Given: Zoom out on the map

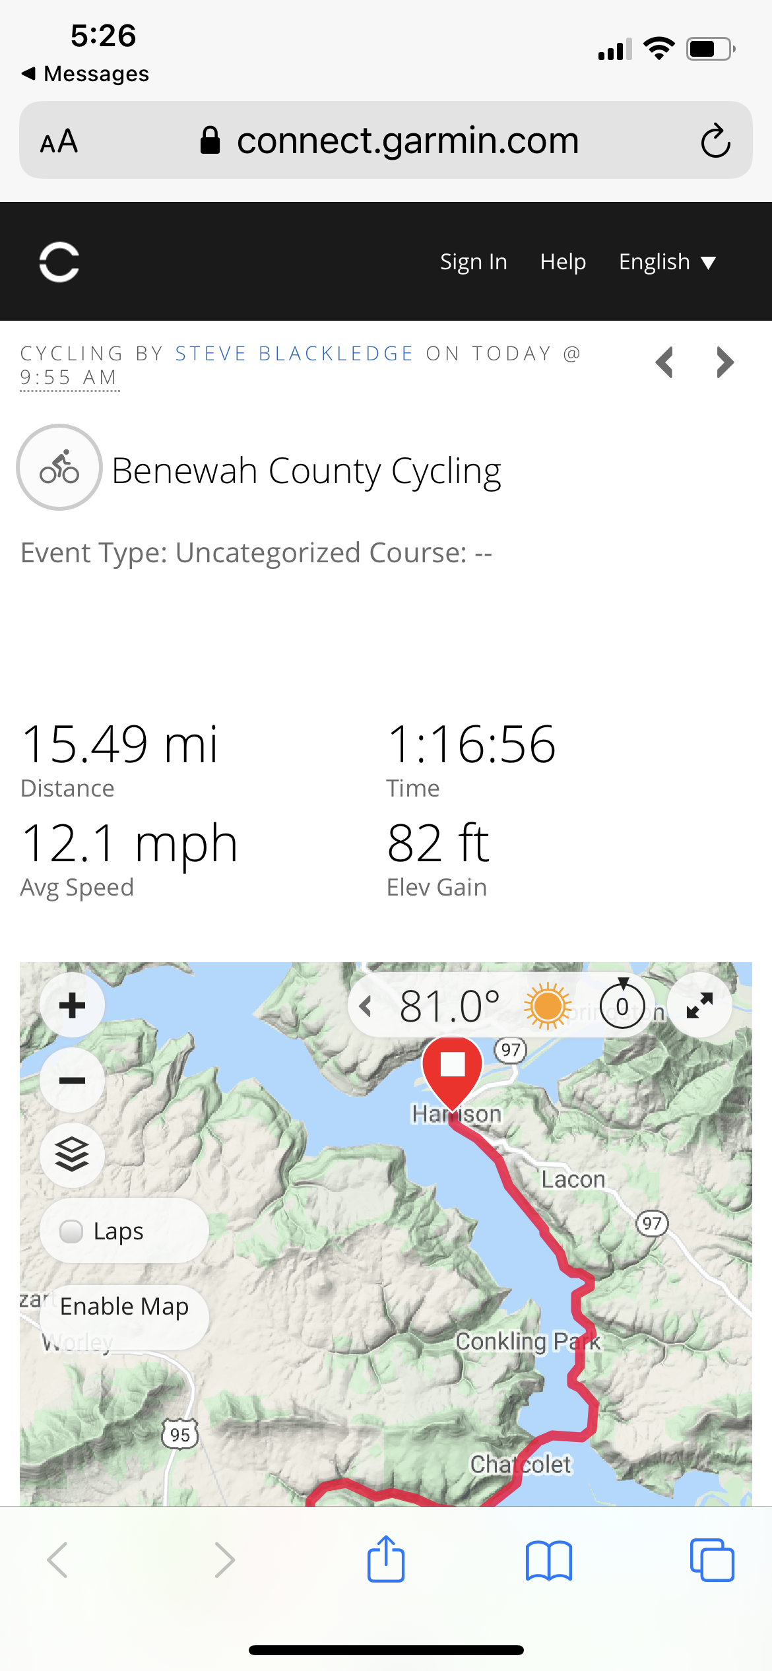Looking at the screenshot, I should [72, 1080].
